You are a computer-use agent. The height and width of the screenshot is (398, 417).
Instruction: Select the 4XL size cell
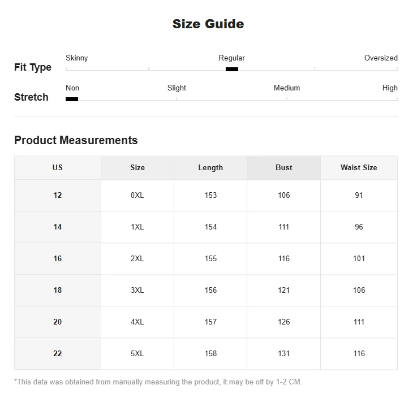[137, 322]
